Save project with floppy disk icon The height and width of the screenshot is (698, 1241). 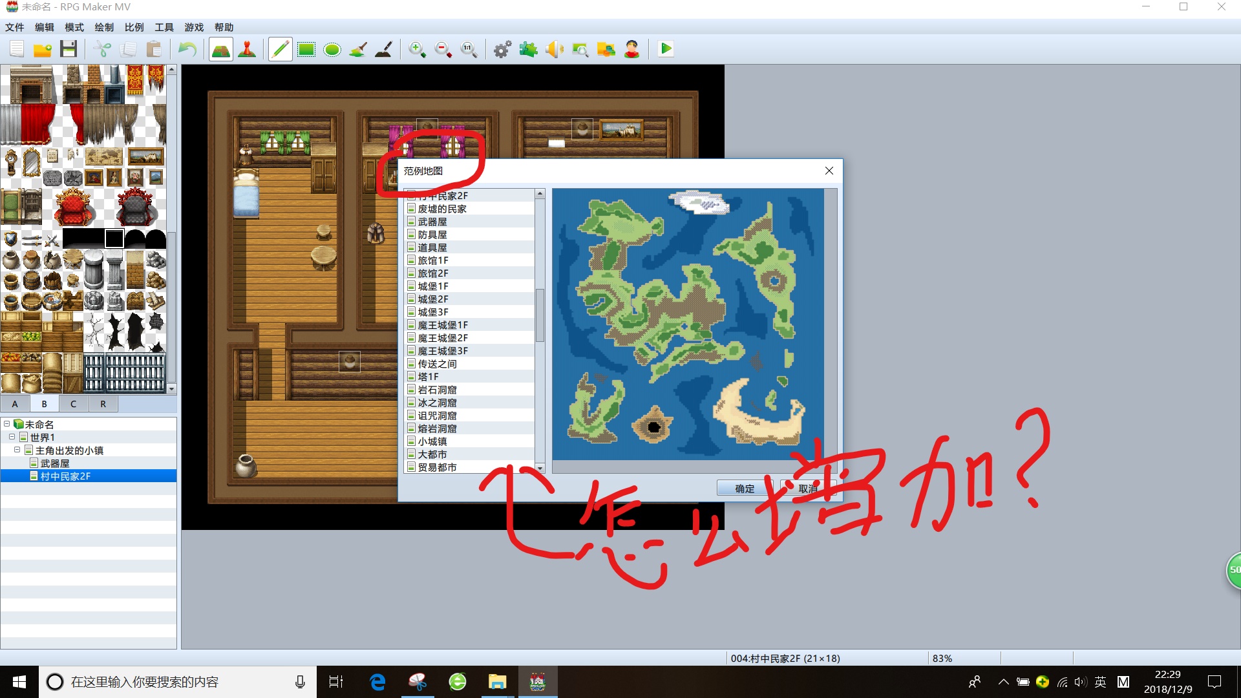[x=69, y=49]
